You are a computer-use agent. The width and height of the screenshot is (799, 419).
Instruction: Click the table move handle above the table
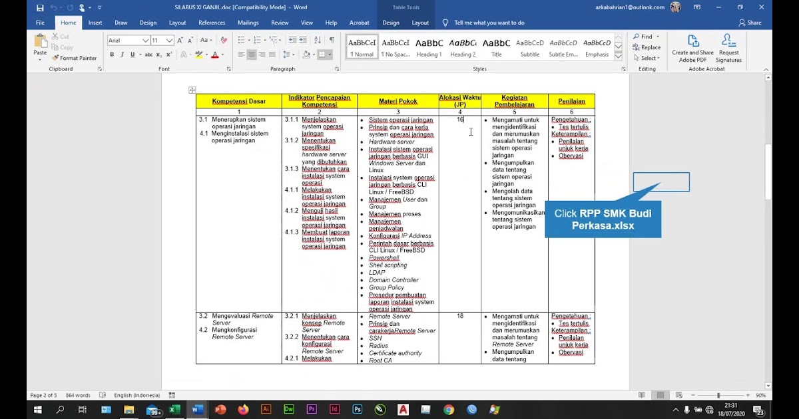pos(192,90)
